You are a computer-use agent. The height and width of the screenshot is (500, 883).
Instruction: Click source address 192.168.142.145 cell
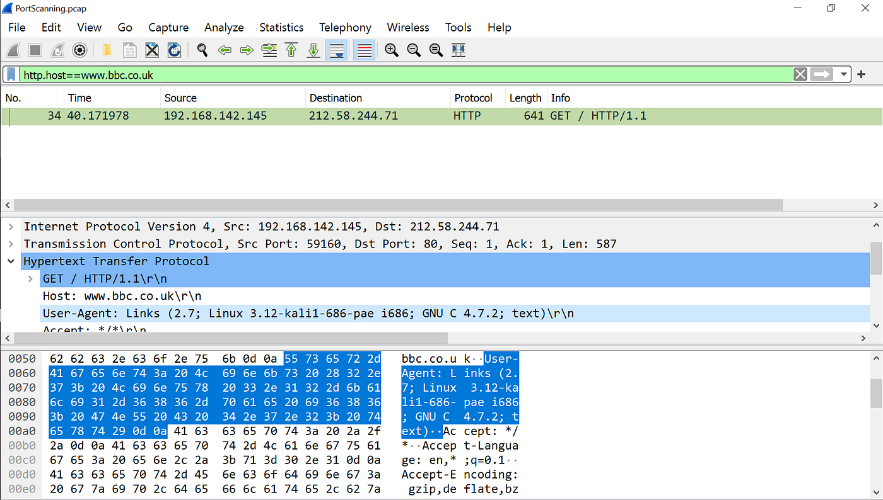coord(215,116)
